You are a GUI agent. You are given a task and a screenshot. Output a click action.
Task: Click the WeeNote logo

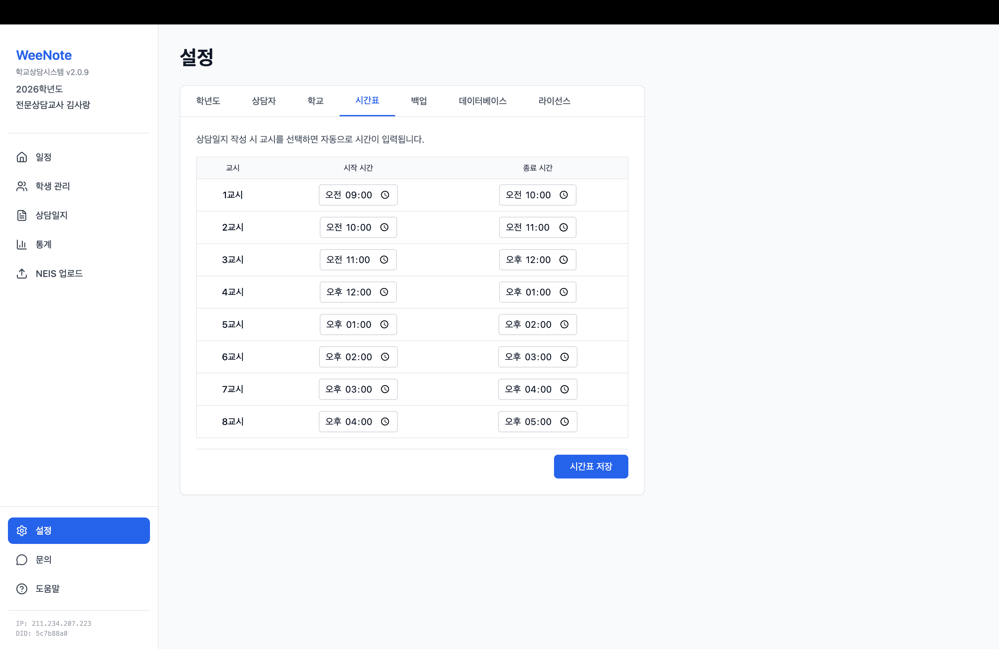click(43, 55)
